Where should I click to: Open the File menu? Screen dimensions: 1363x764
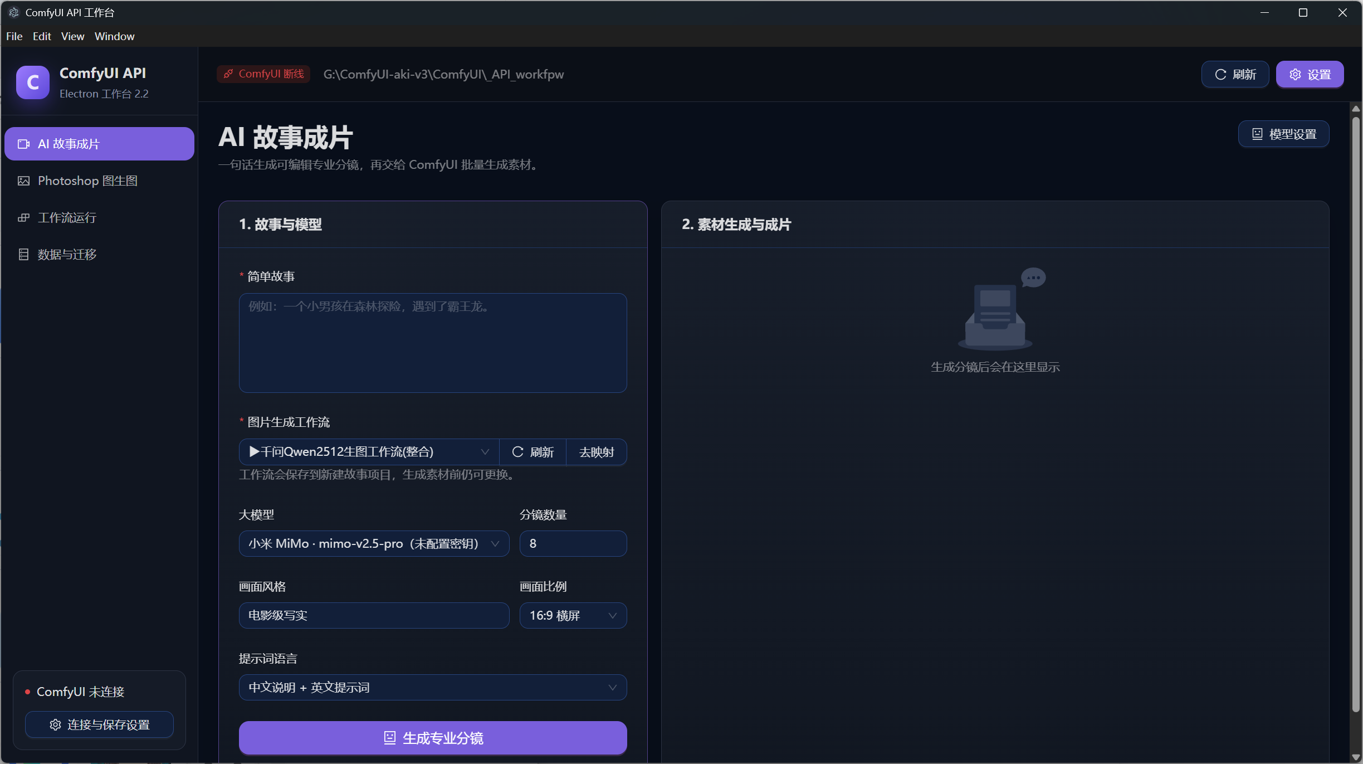[14, 36]
